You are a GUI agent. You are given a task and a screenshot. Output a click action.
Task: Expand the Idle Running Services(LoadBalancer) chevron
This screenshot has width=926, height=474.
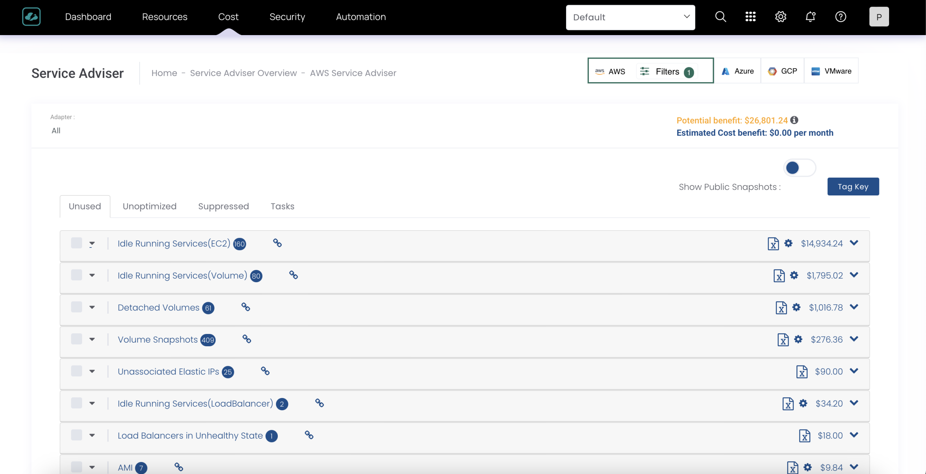854,403
